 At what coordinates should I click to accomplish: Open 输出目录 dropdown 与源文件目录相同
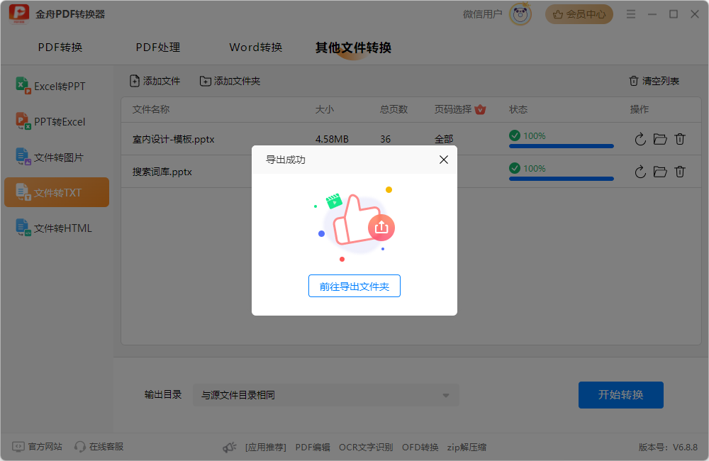326,395
